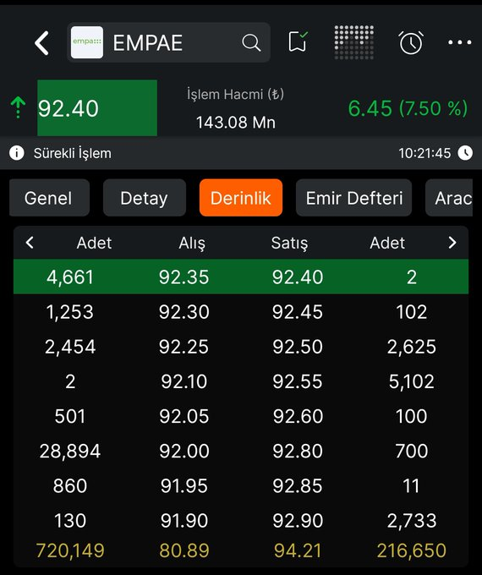Tap bid quantity 501
Image resolution: width=482 pixels, height=575 pixels.
(x=70, y=416)
